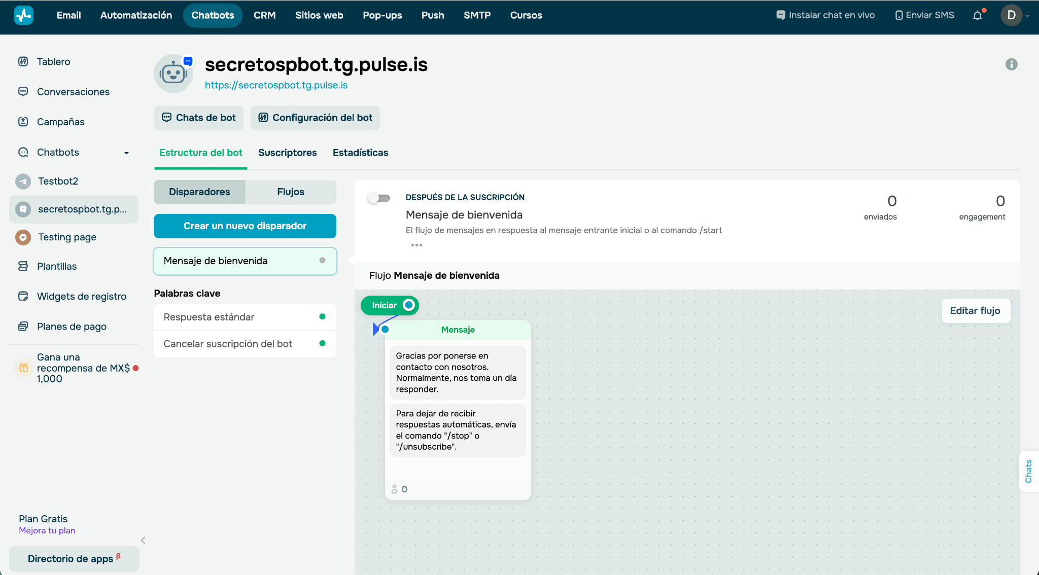The image size is (1039, 575).
Task: Click the Plantillas sidebar icon
Action: [x=23, y=266]
